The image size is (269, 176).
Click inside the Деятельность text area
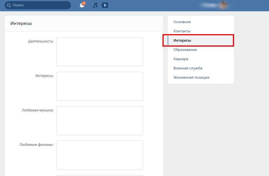pos(100,52)
